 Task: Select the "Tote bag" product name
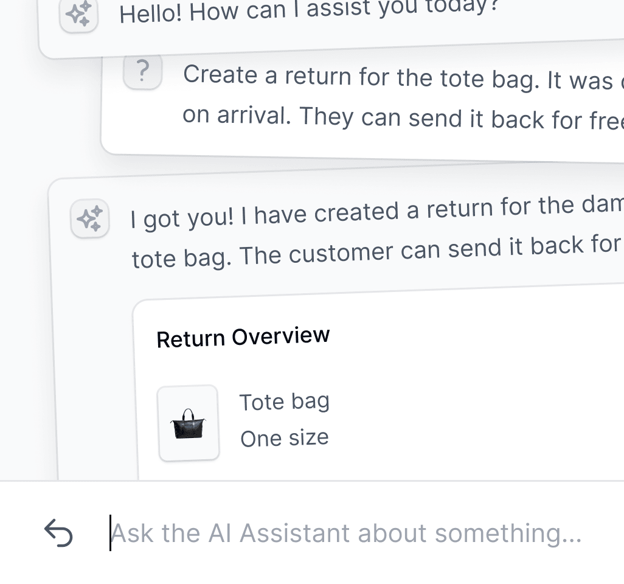tap(284, 401)
